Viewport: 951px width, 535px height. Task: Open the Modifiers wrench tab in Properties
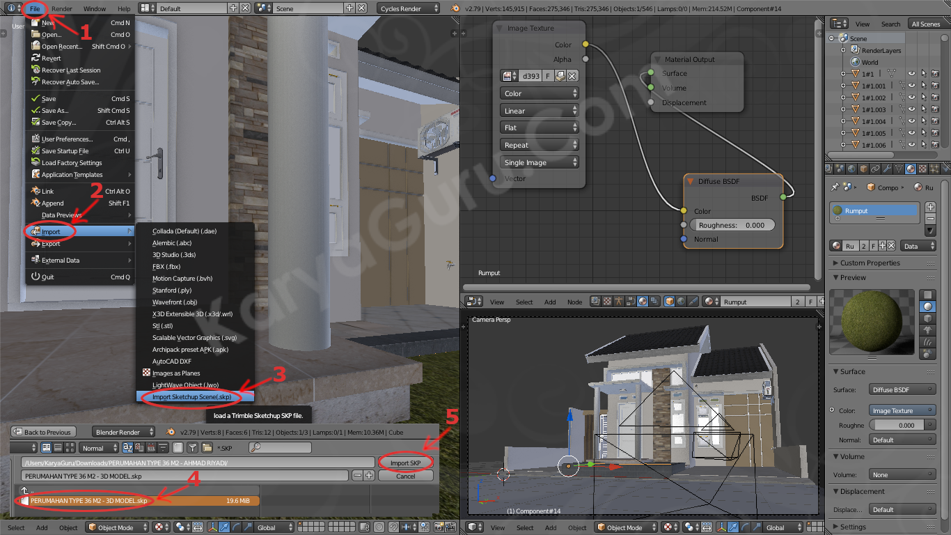coord(886,169)
